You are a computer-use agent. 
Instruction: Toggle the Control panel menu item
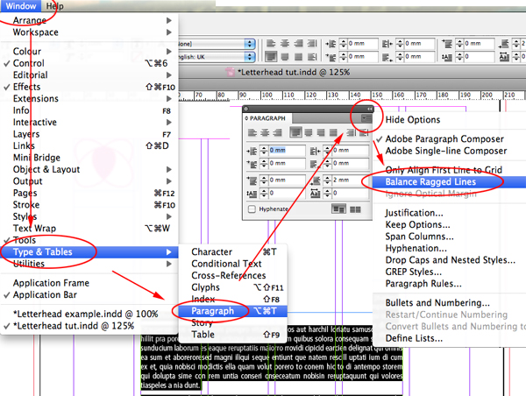[89, 63]
